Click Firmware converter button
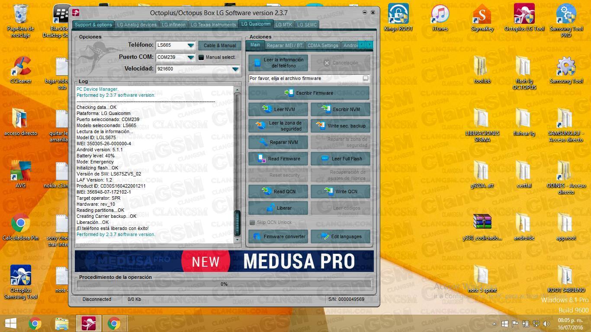The width and height of the screenshot is (591, 332). pyautogui.click(x=278, y=236)
